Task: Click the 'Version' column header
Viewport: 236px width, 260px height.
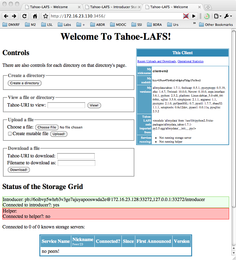Action: coord(182,241)
